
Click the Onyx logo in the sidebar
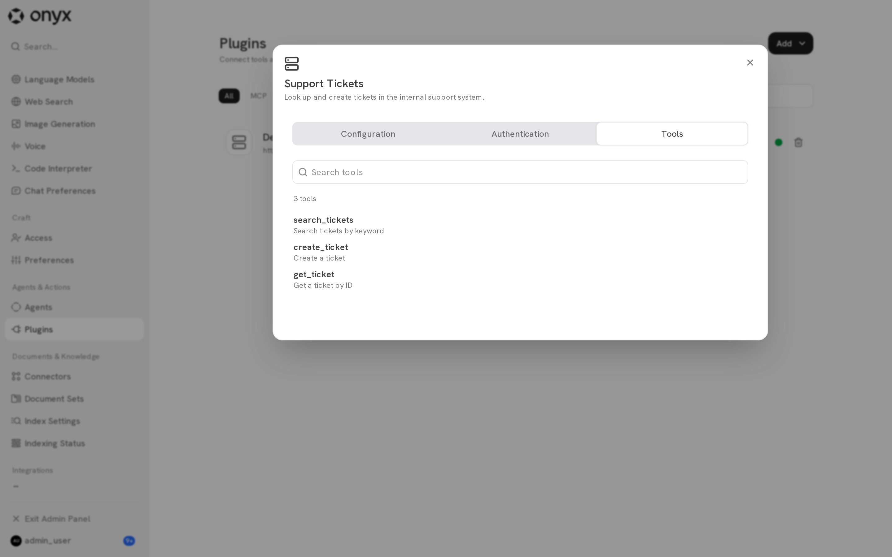[x=40, y=16]
